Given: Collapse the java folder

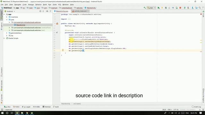Looking at the screenshot, I should (x=7, y=20).
